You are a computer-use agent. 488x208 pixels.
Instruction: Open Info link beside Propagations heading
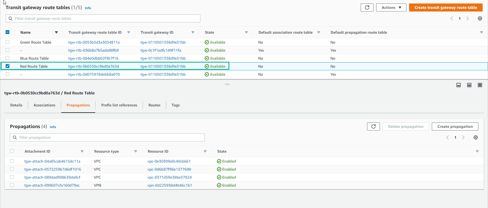[x=53, y=127]
